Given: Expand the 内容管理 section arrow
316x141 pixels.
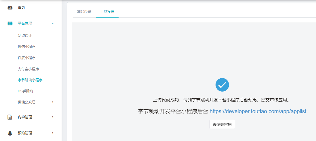Looking at the screenshot, I should coord(53,117).
